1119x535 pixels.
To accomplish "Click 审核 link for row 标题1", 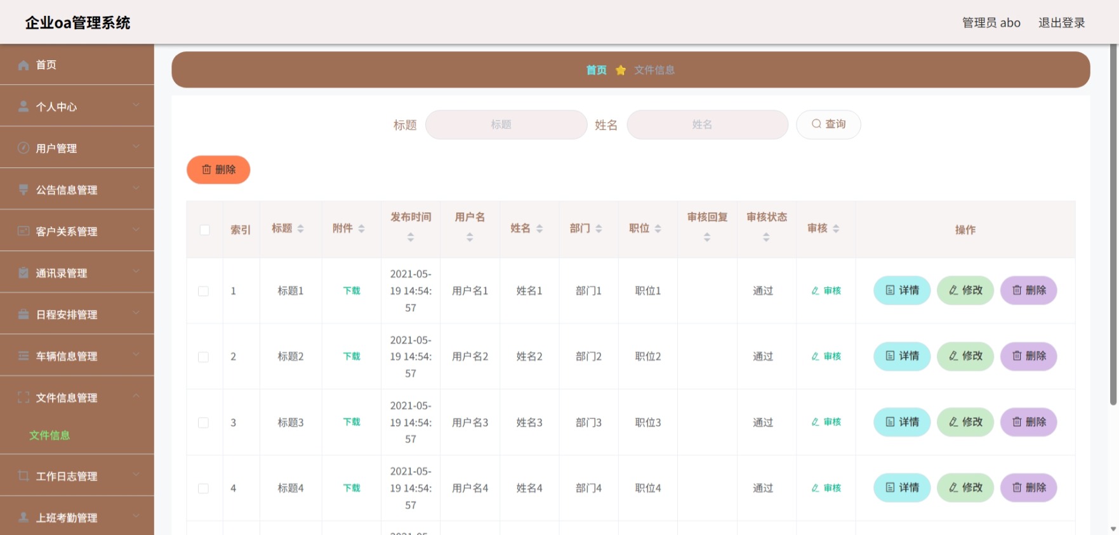I will click(x=826, y=291).
